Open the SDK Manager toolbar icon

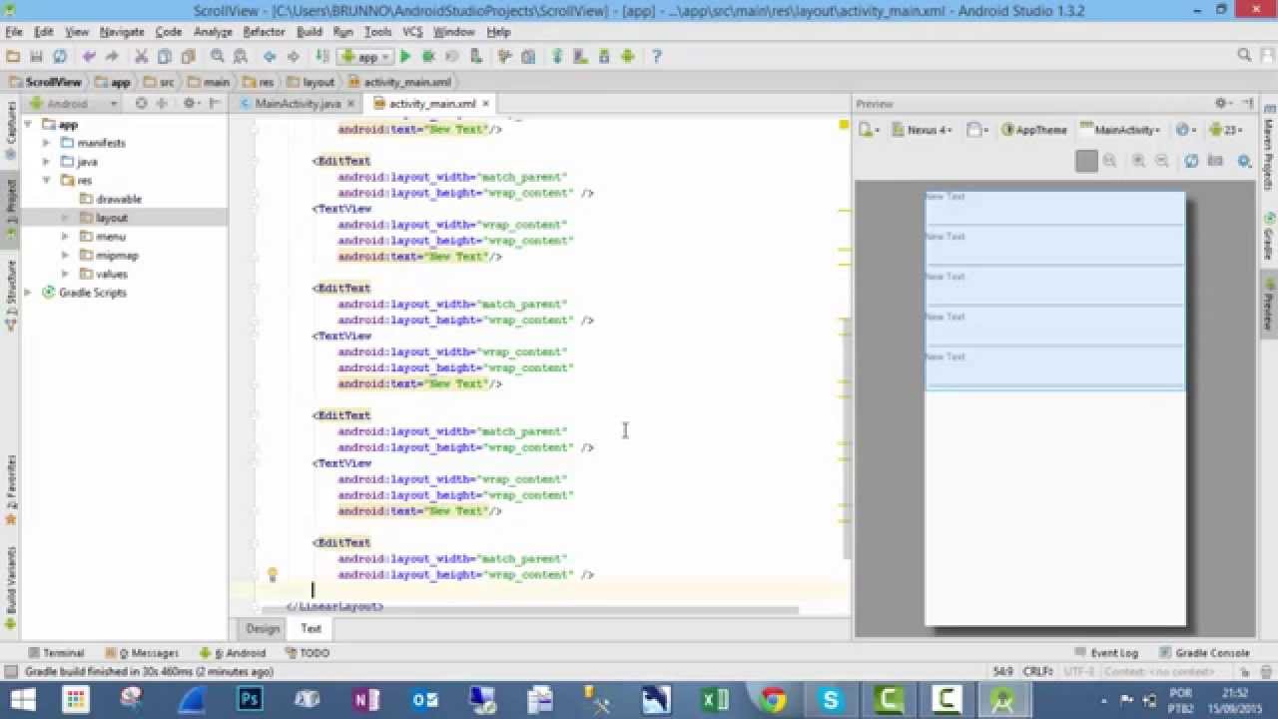pos(604,57)
